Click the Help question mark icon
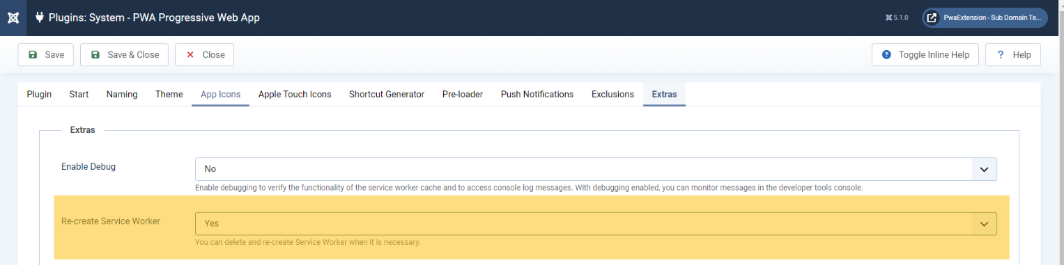The image size is (1064, 265). tap(1001, 55)
